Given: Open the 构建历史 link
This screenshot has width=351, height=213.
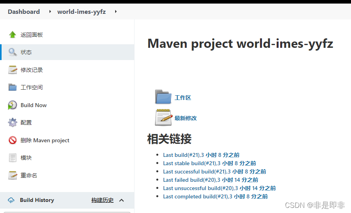Looking at the screenshot, I should [102, 200].
